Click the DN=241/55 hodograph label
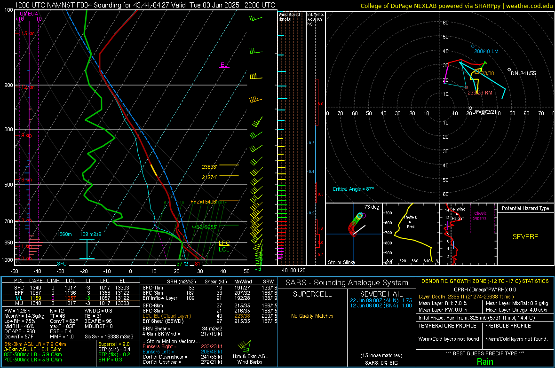 click(523, 74)
